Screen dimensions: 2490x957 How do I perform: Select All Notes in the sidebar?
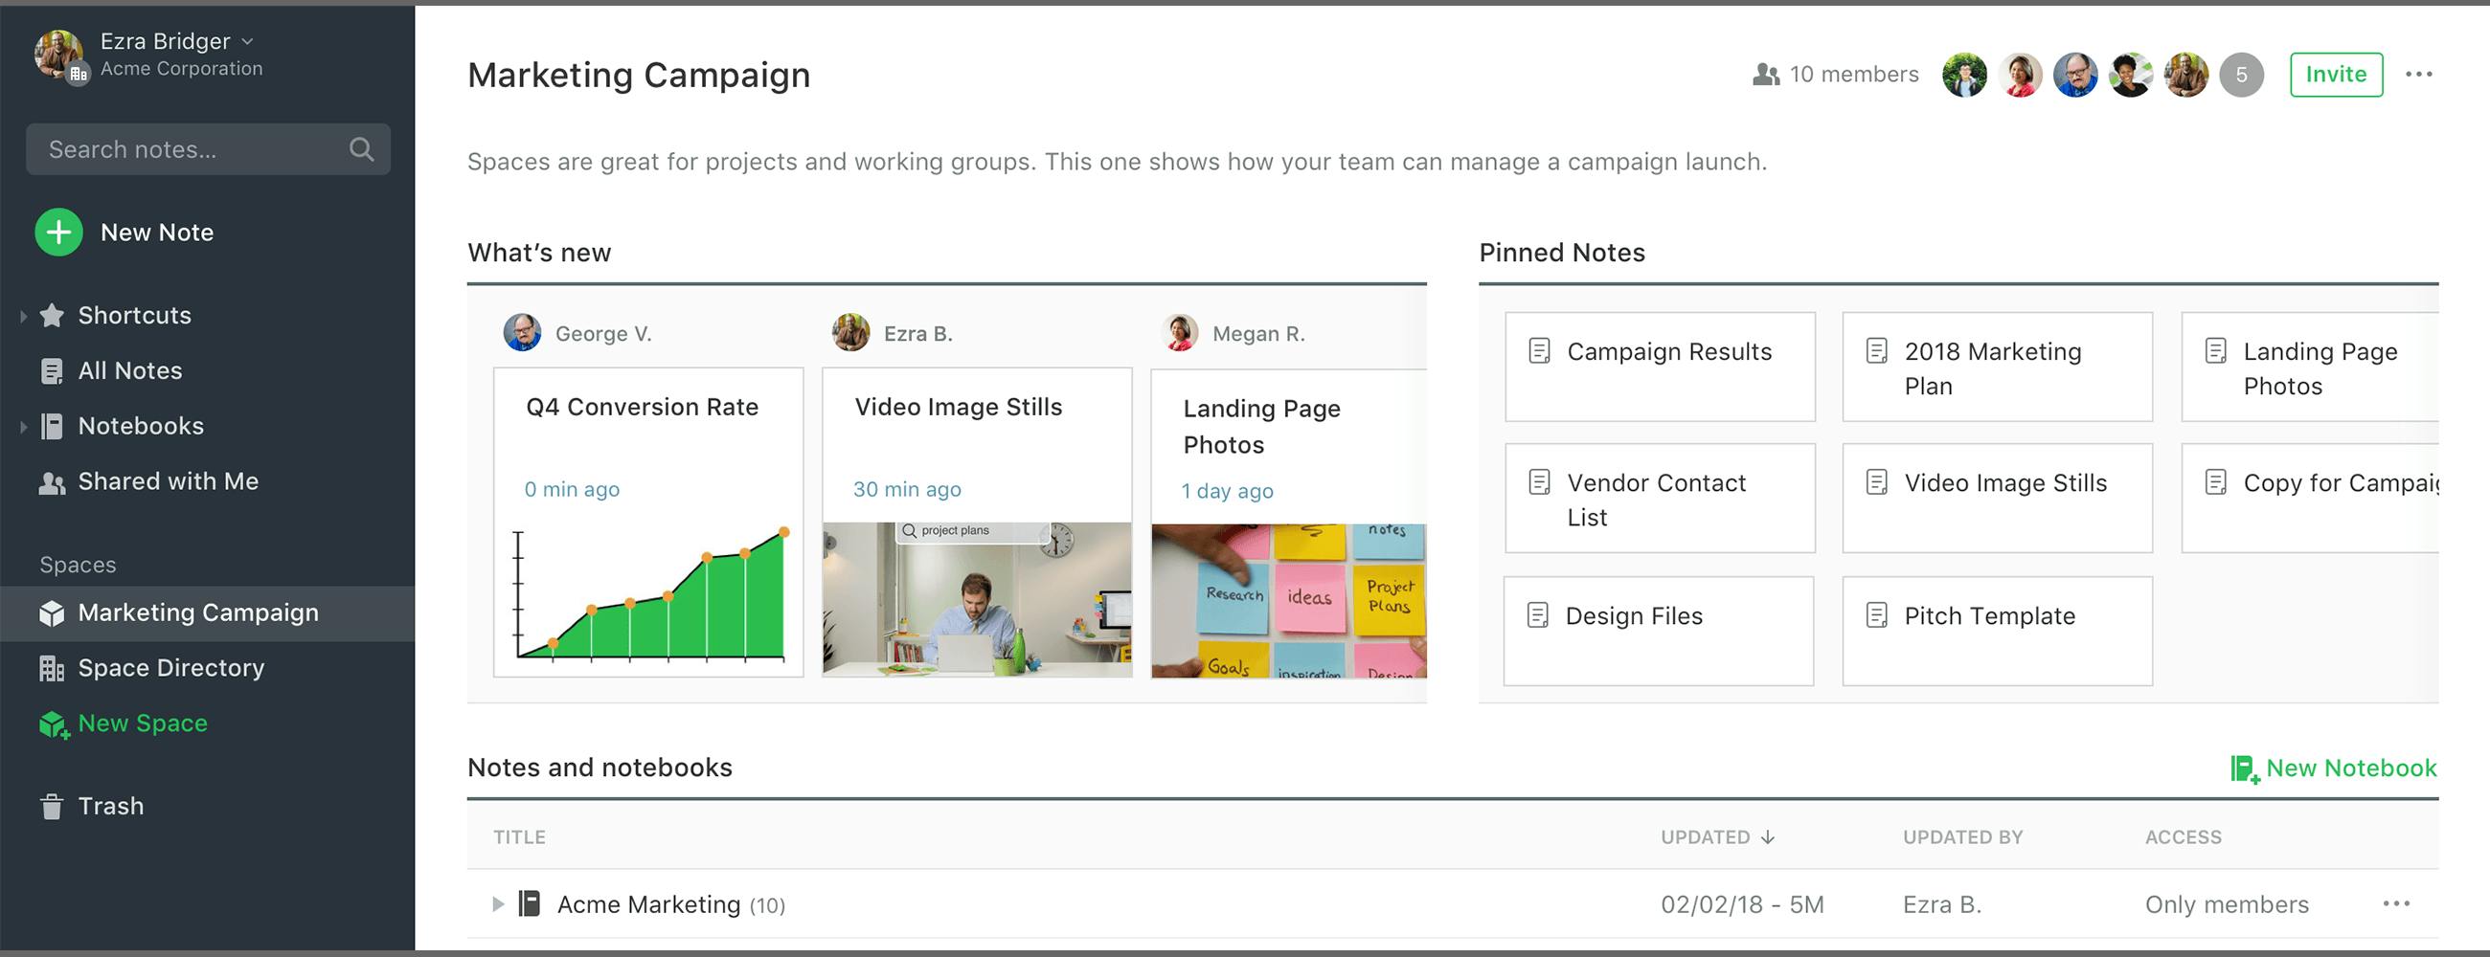(x=129, y=370)
